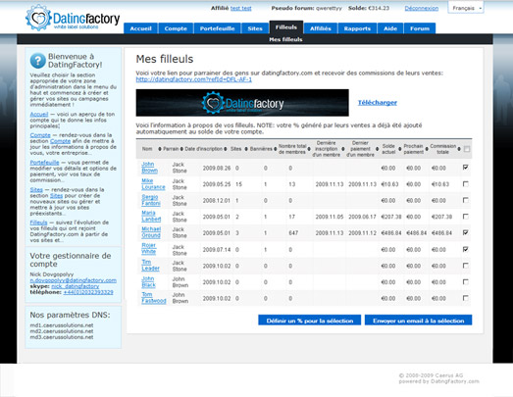513x397 pixels.
Task: Click the referral URL link
Action: coord(194,79)
